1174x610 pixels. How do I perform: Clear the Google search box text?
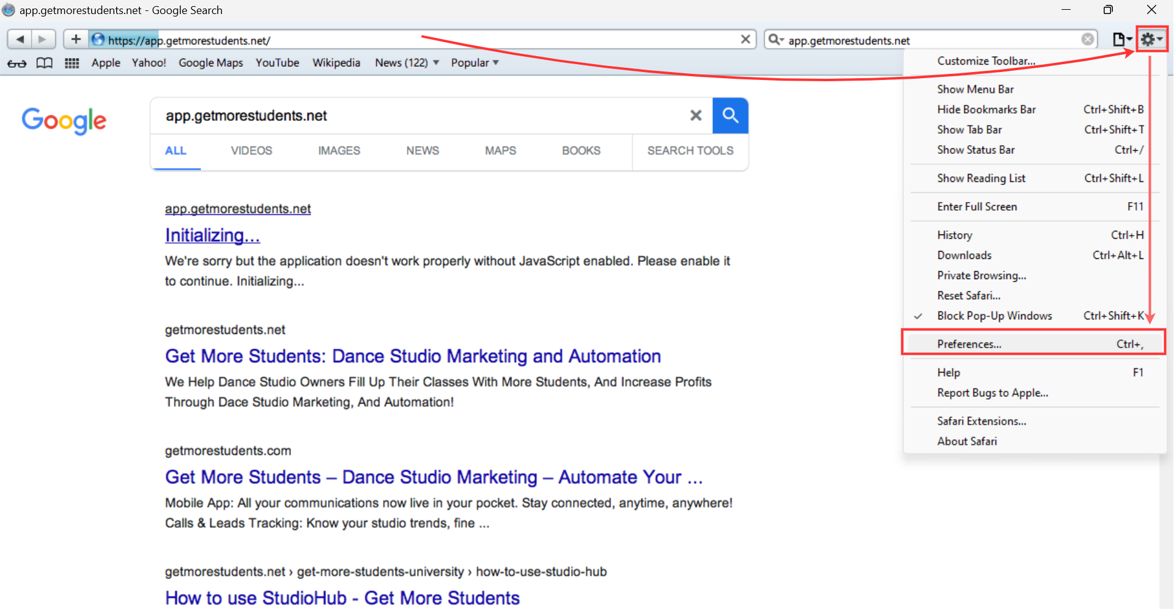coord(695,115)
